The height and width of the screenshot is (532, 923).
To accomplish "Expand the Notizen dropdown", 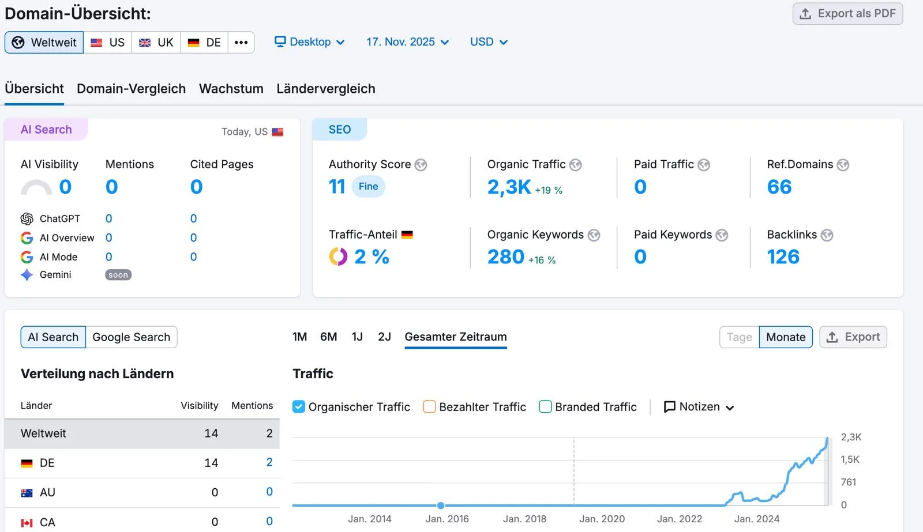I will [699, 407].
